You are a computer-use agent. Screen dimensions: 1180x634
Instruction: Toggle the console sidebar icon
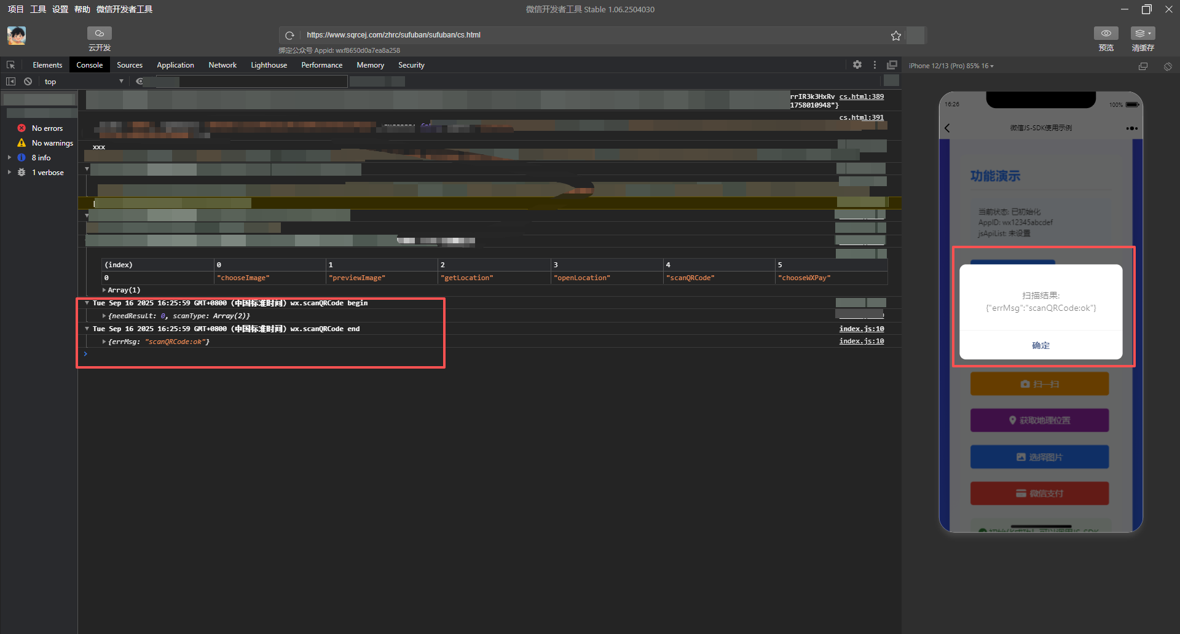[x=10, y=81]
